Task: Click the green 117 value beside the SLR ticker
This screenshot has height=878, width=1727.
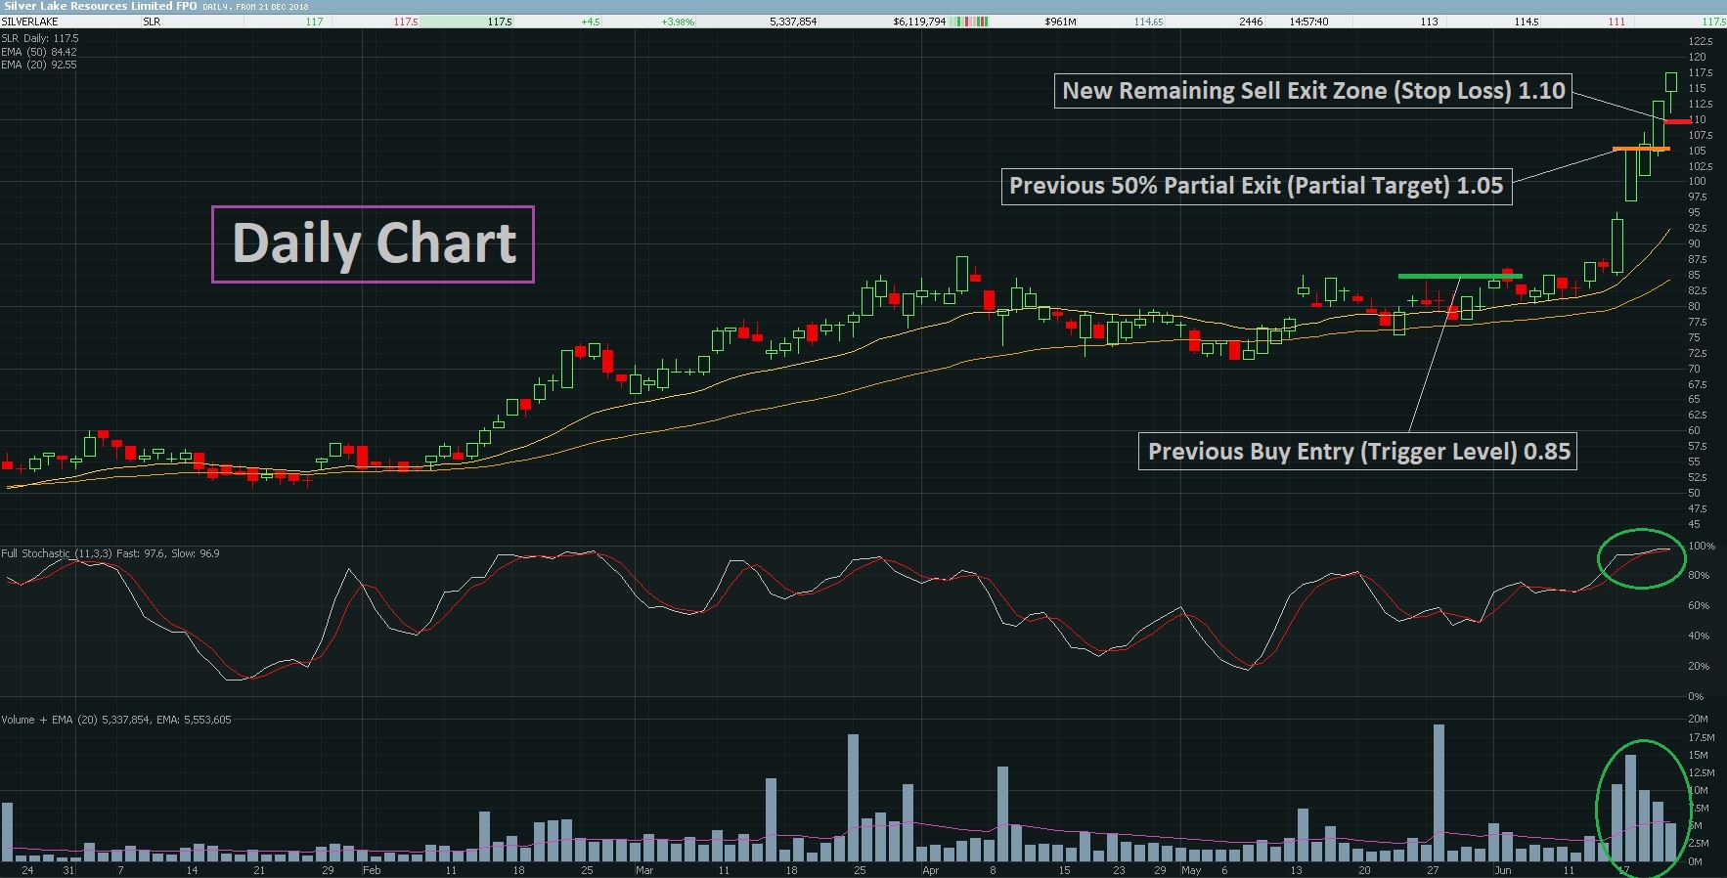Action: coord(314,22)
